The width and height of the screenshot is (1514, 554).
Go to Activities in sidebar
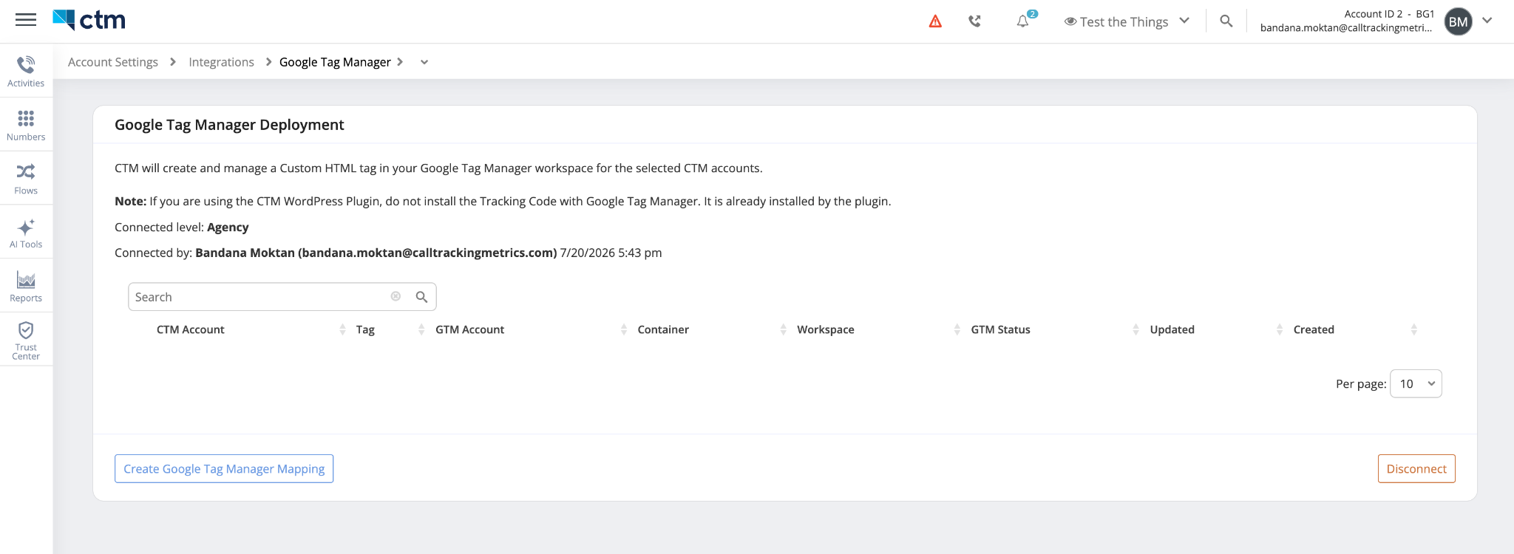26,71
